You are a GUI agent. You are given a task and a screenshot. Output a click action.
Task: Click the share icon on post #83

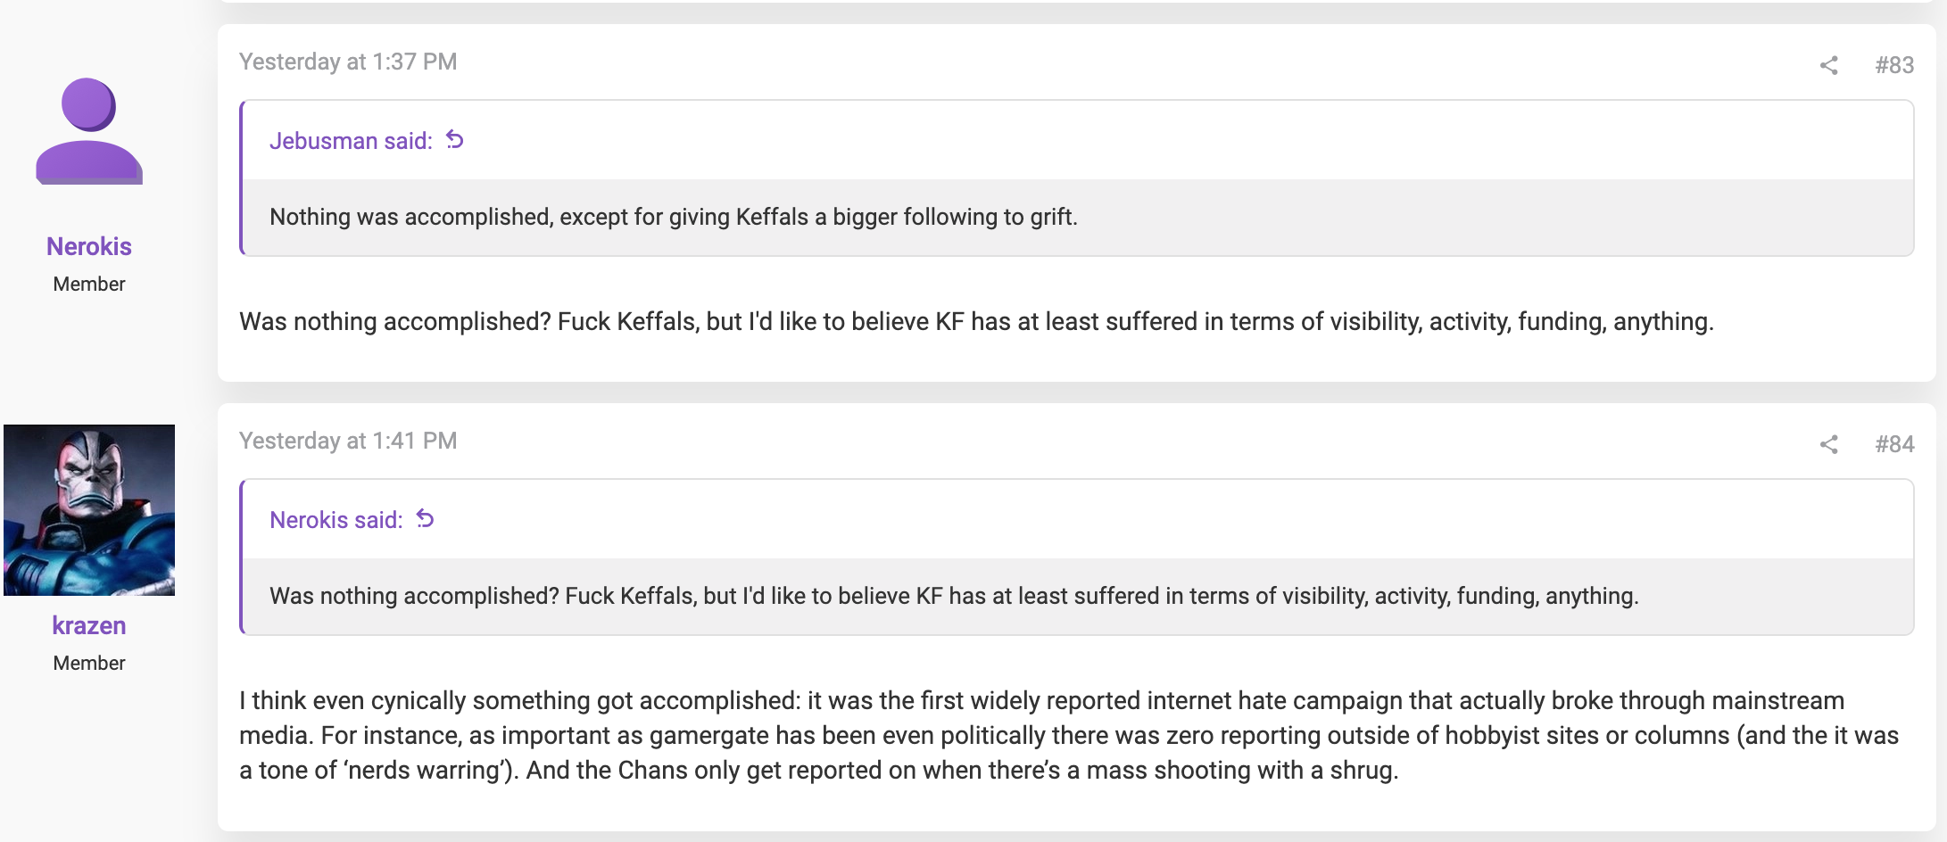[1828, 65]
